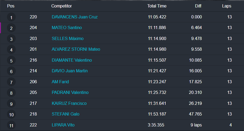Select STEFANI Galo competitor link
Screen dimensions: 244x131
click(66, 114)
